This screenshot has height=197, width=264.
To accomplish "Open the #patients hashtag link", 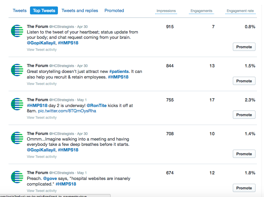I will 119,71.
